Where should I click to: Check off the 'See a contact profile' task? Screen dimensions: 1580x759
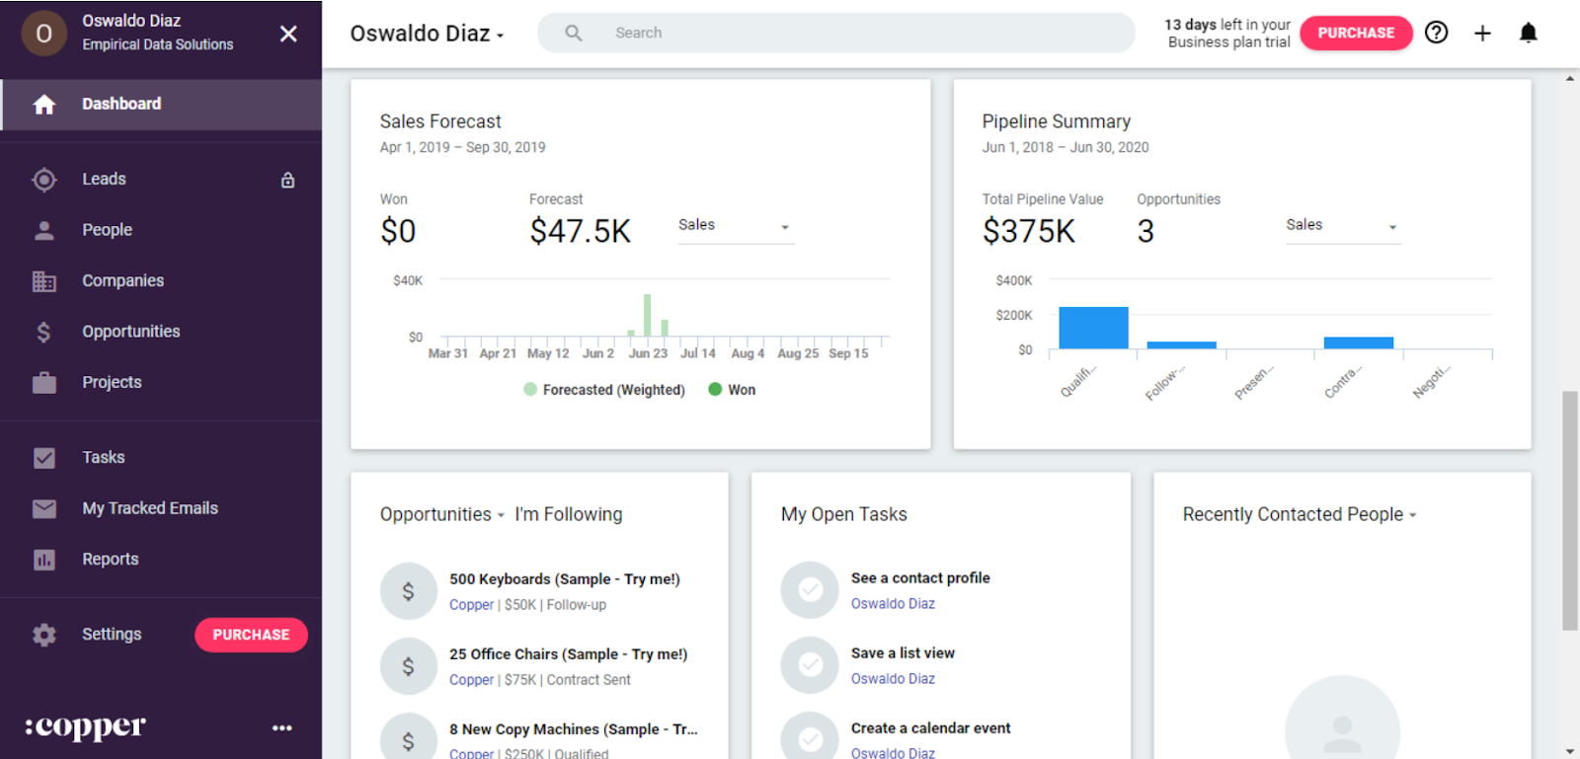click(810, 590)
